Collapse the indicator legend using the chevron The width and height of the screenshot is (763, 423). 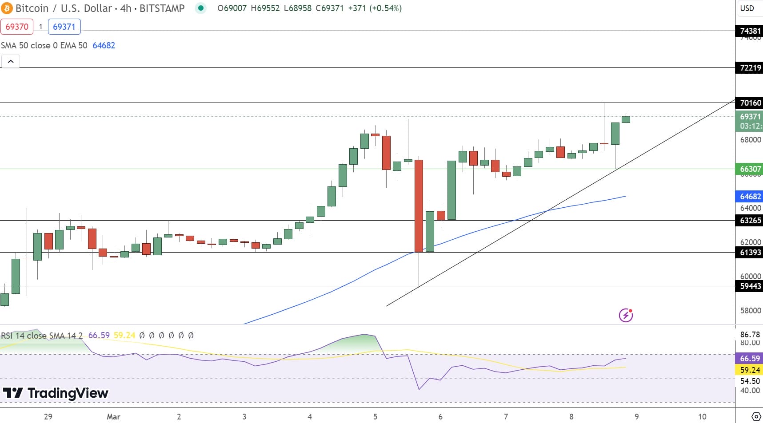[x=10, y=61]
